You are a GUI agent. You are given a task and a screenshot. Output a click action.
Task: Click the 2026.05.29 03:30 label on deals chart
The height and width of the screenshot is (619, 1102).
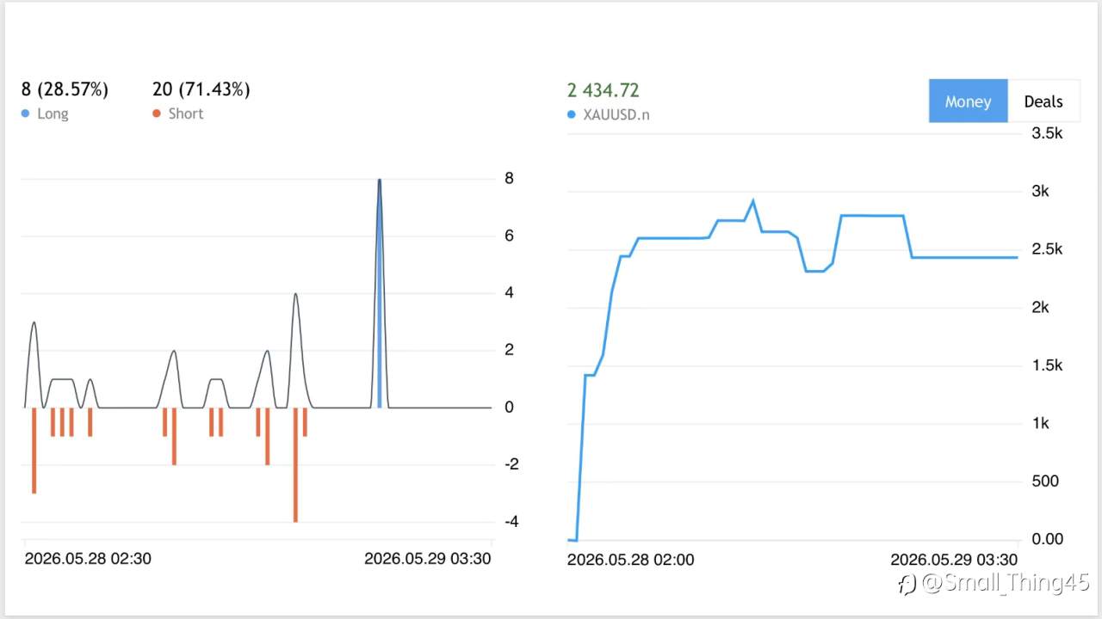[x=428, y=559]
